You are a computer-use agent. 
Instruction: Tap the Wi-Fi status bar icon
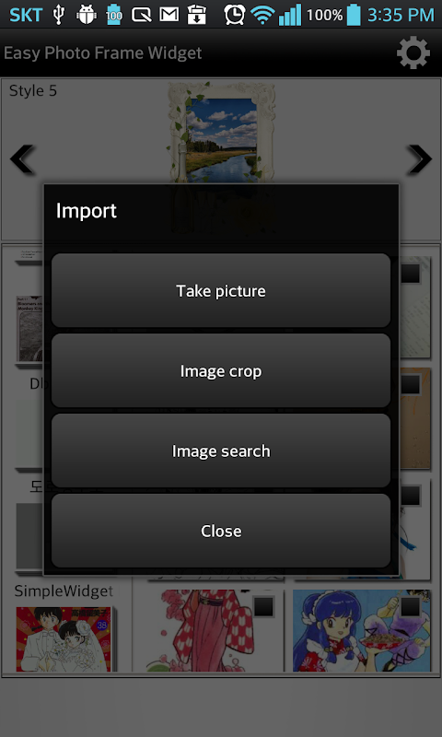coord(262,15)
